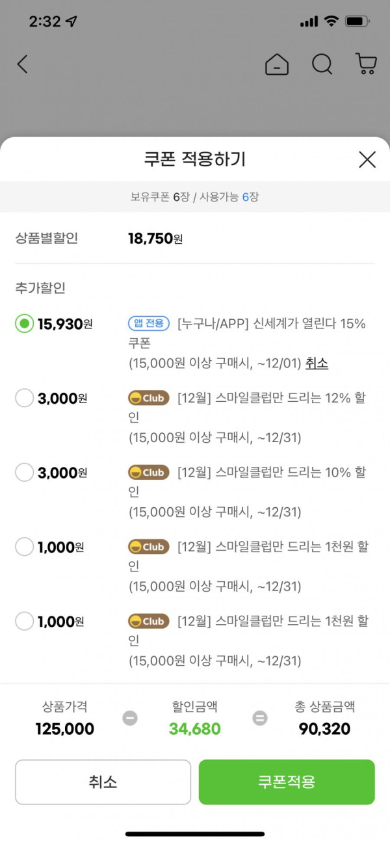Viewport: 390px width, 844px height.
Task: Select the 12% 스마일클럽 coupon radio
Action: (24, 399)
